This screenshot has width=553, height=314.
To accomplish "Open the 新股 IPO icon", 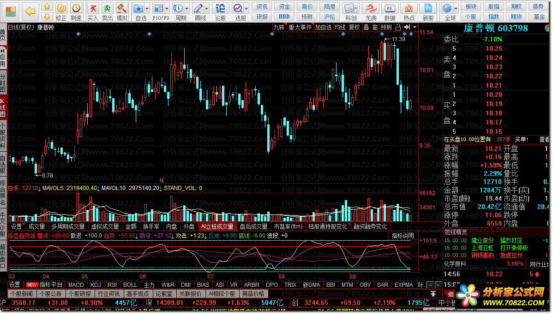I will 428,8.
